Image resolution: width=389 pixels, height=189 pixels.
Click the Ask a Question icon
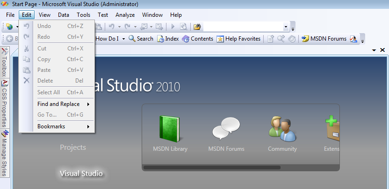click(x=353, y=39)
